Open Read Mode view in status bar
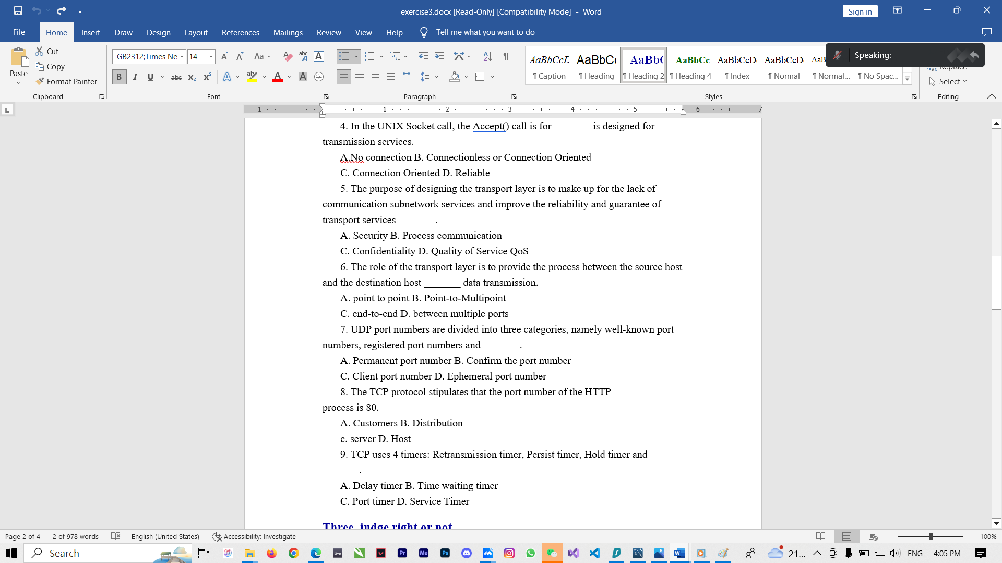 820,536
